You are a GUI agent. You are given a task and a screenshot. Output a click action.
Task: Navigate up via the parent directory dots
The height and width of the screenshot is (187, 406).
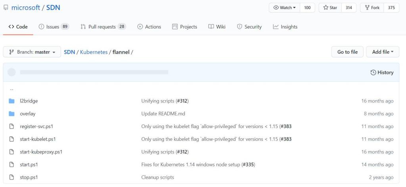(x=11, y=89)
